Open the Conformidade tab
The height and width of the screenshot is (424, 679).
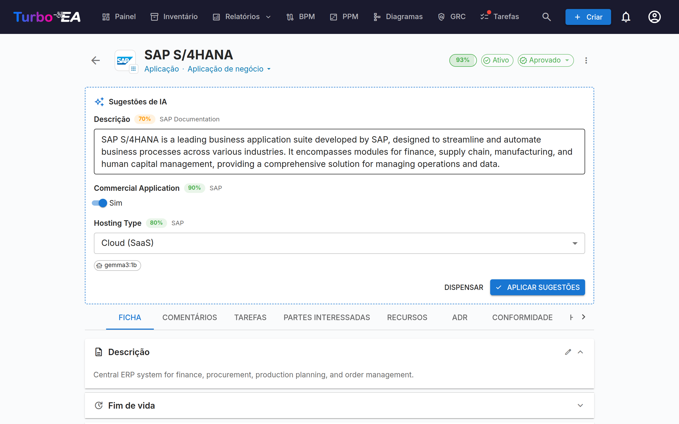pyautogui.click(x=522, y=317)
